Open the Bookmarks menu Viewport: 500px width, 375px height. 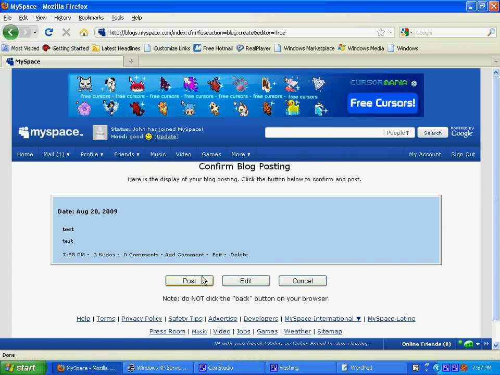[91, 17]
